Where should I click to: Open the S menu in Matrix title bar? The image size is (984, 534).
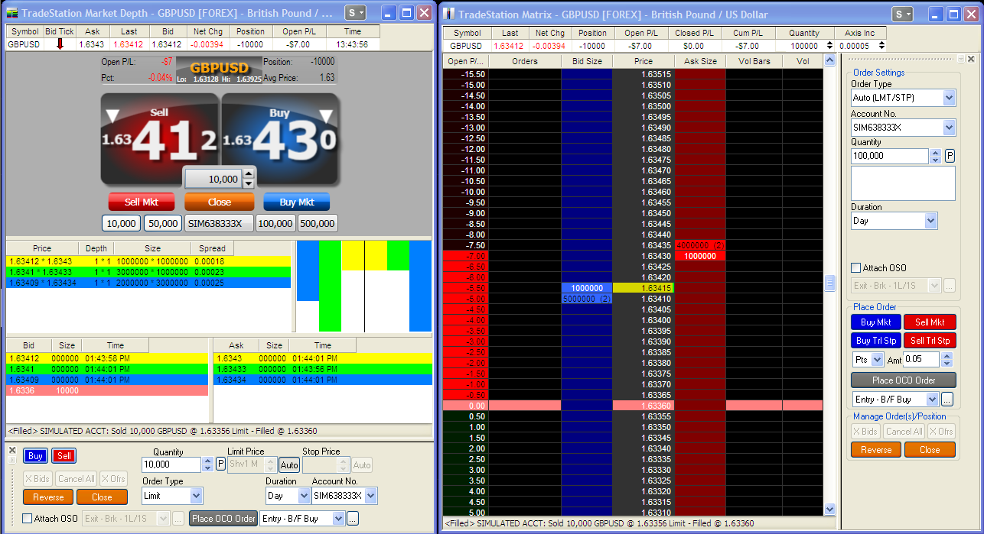(903, 14)
